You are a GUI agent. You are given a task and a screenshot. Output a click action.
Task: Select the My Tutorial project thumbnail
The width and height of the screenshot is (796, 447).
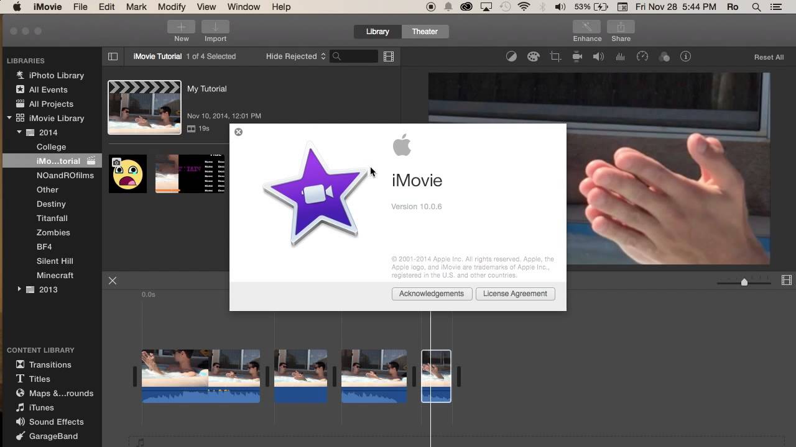click(144, 107)
